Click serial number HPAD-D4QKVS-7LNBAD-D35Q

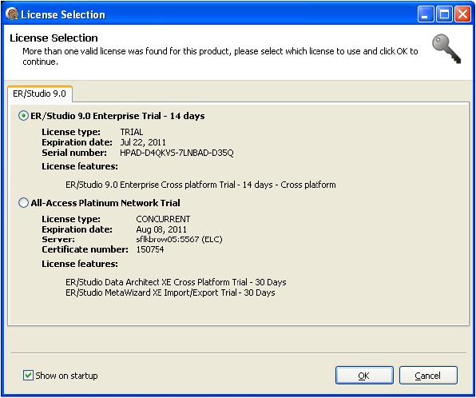pyautogui.click(x=177, y=153)
